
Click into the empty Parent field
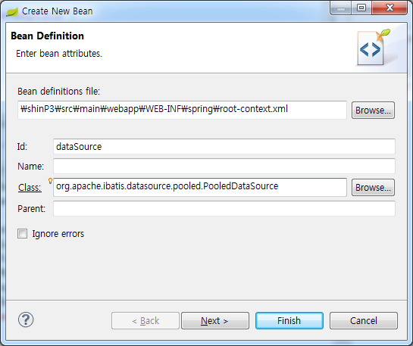pos(224,208)
